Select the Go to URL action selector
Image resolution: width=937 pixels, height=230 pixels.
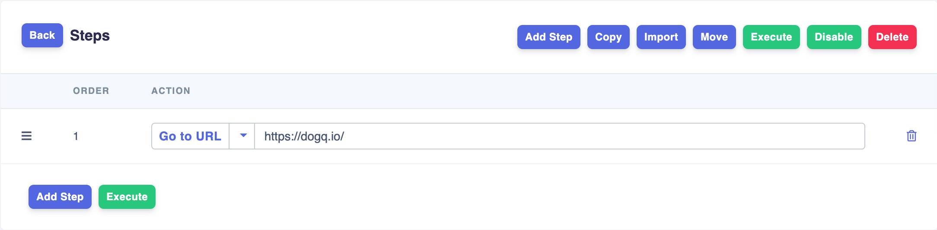[x=190, y=136]
